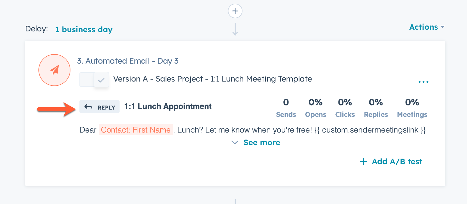Toggle the Version A email on or off
The image size is (467, 204).
94,80
